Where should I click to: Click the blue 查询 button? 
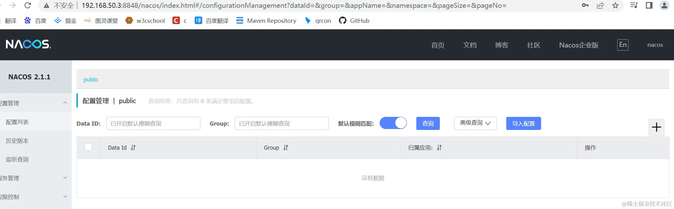click(x=428, y=123)
